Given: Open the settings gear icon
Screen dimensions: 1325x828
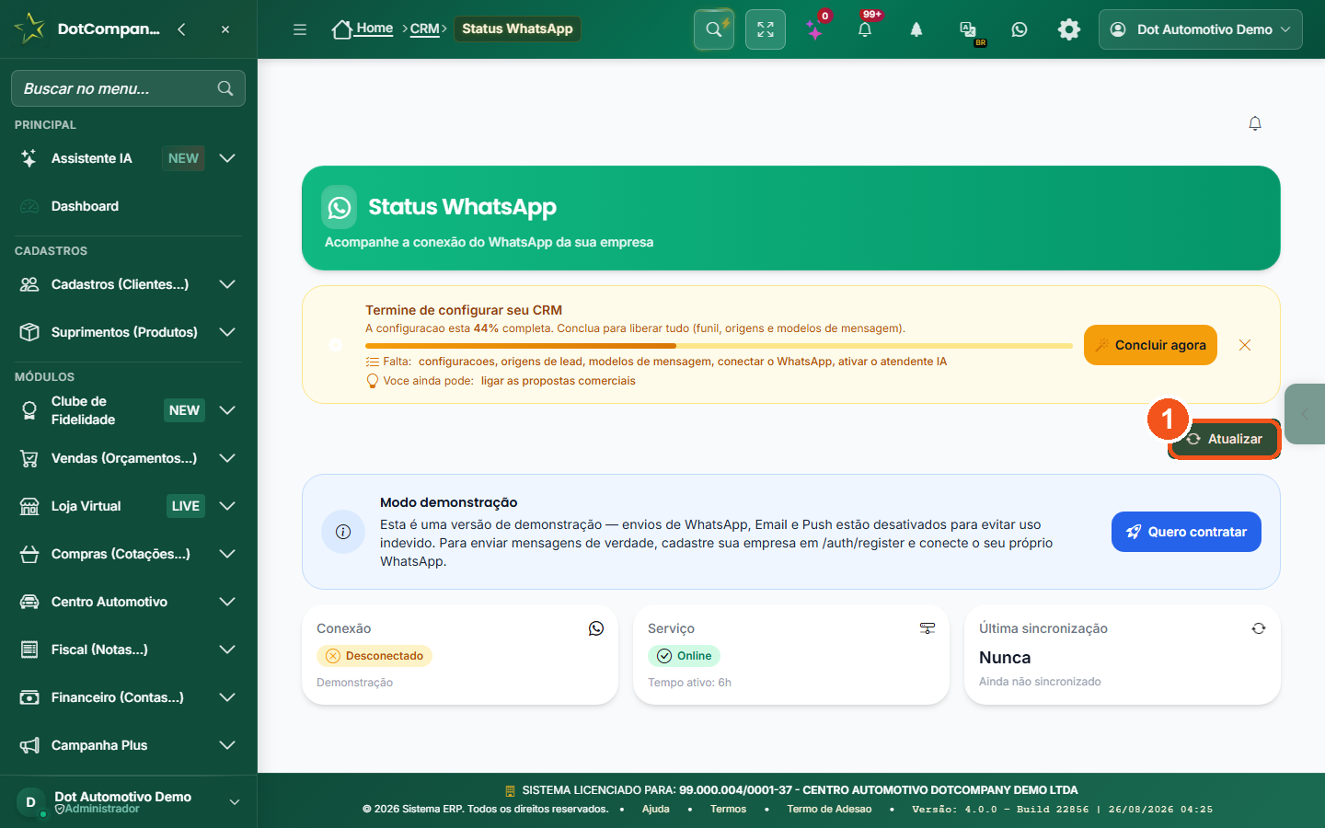Looking at the screenshot, I should coord(1069,29).
